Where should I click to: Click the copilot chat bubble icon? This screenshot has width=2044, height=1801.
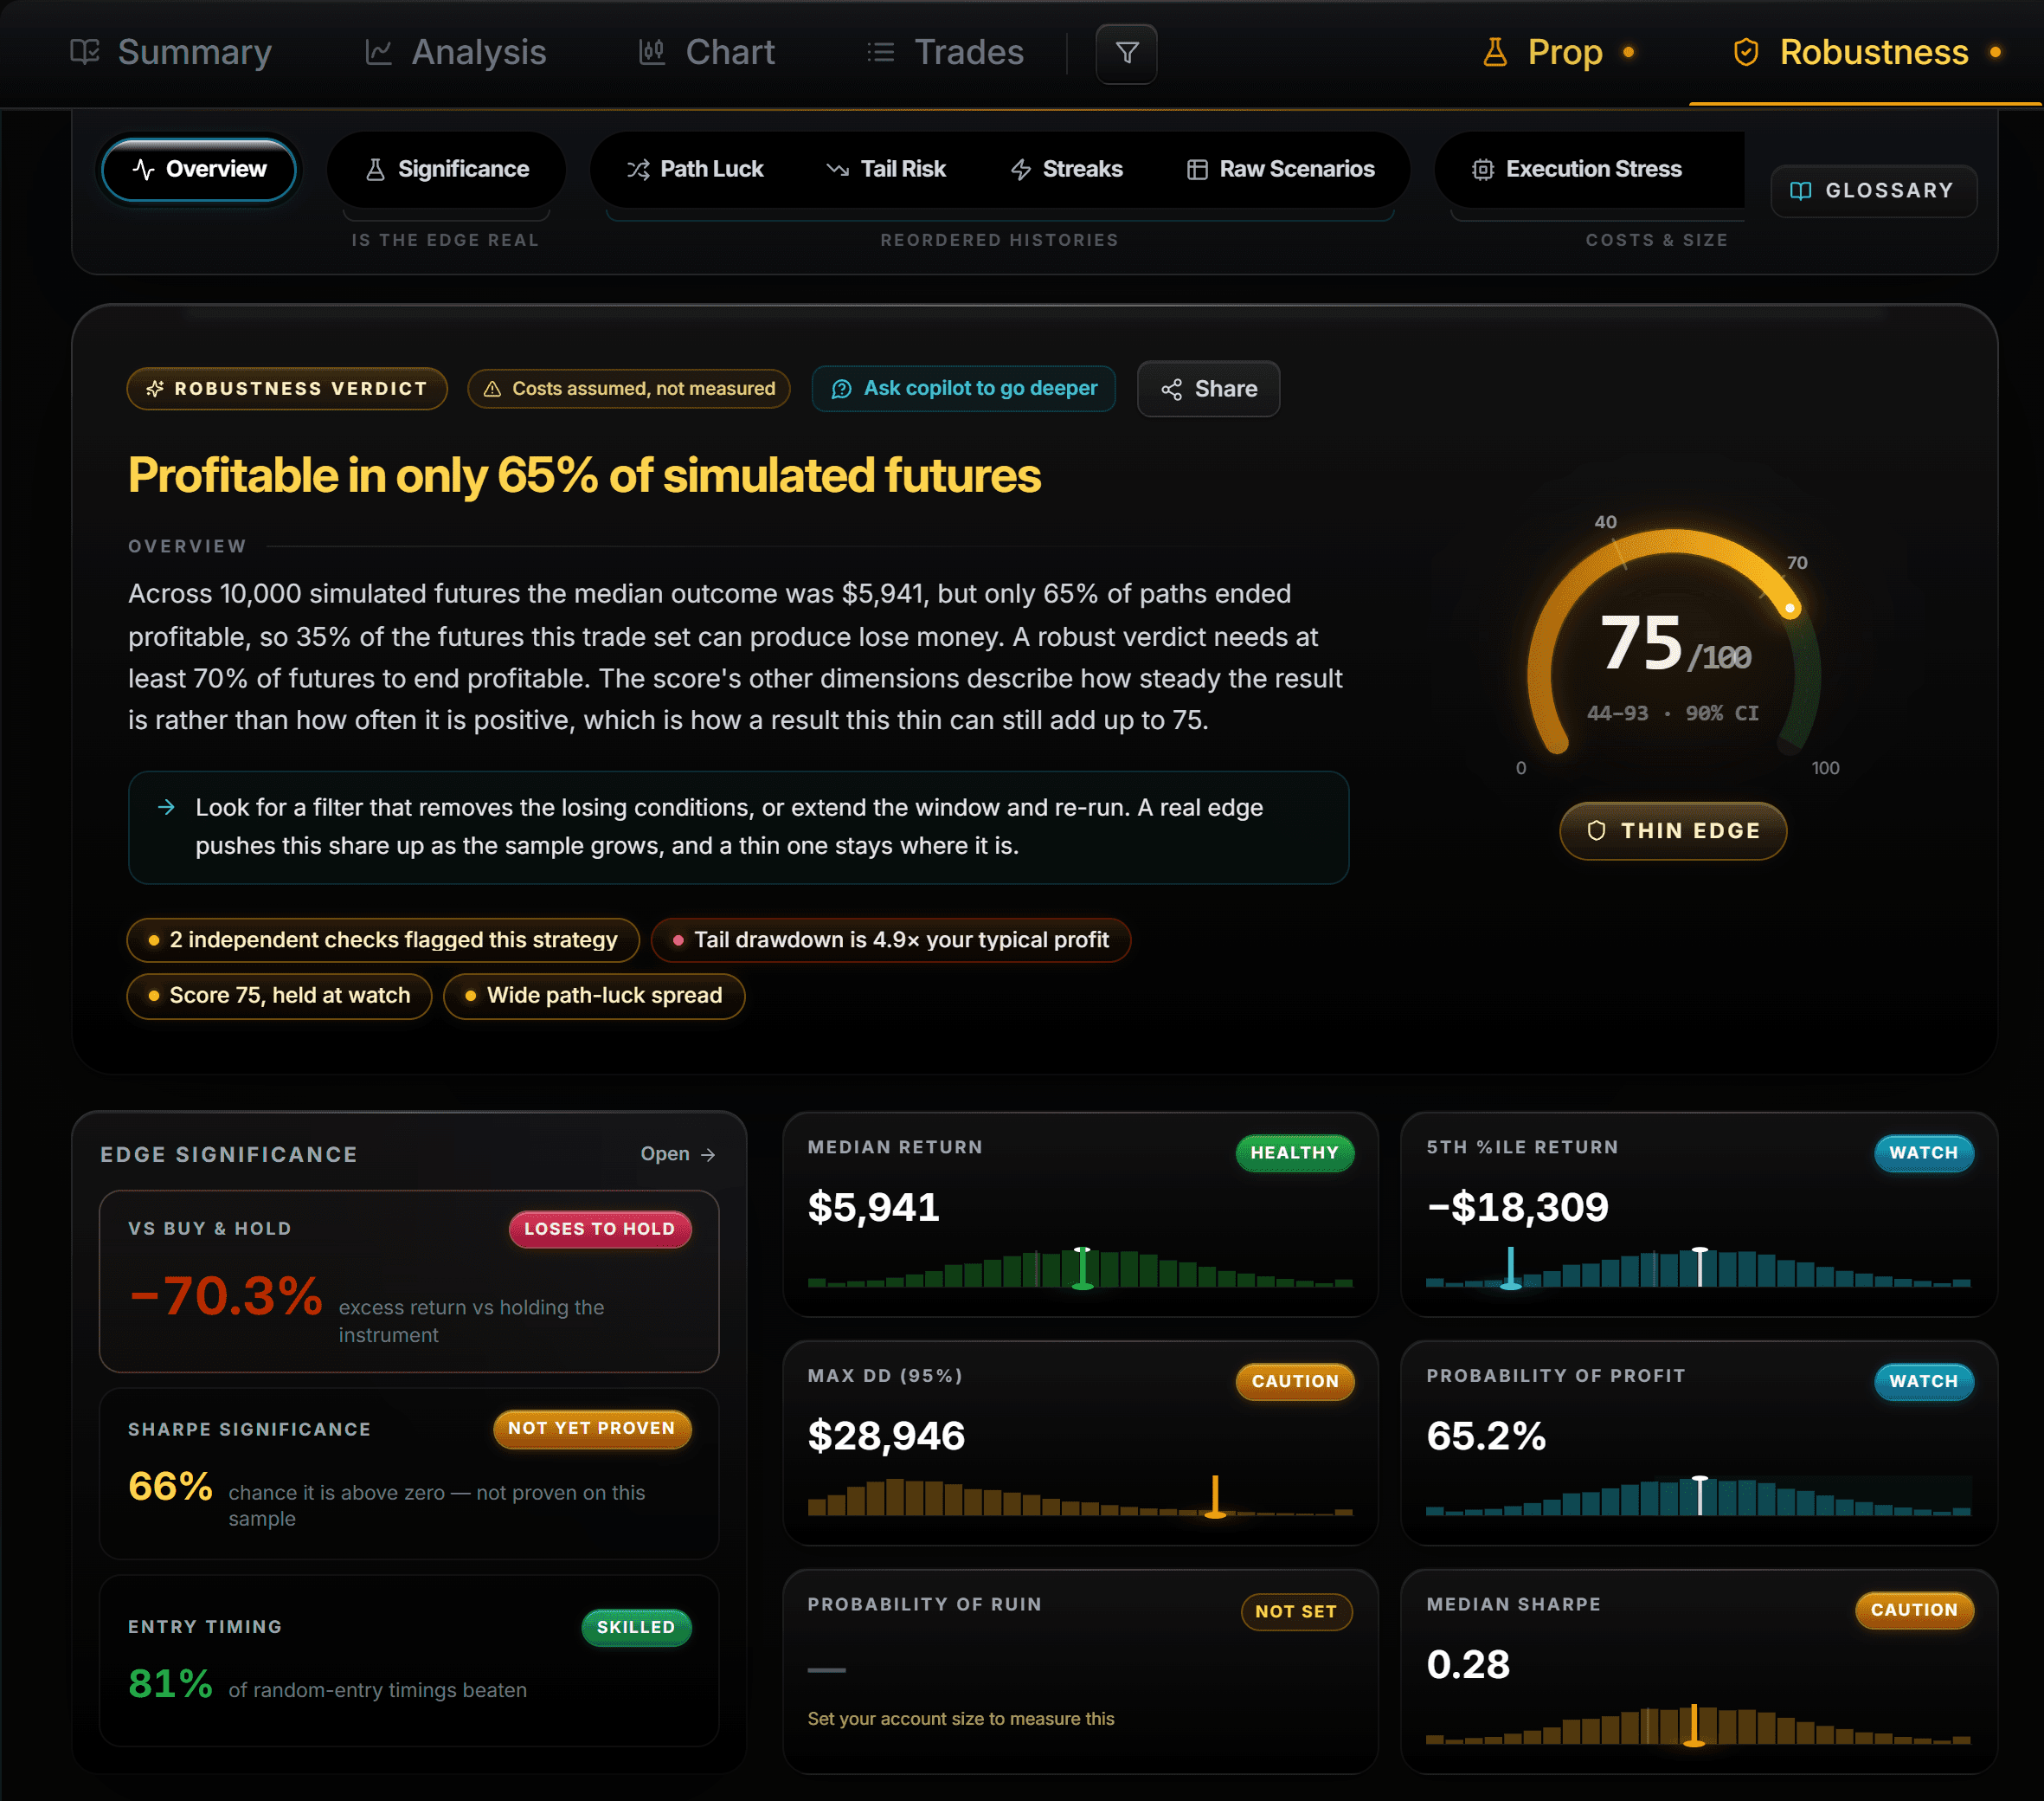tap(841, 390)
